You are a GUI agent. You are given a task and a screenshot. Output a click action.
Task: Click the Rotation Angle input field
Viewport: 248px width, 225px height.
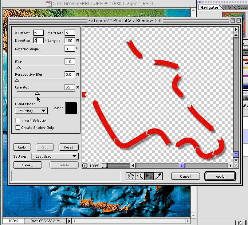click(70, 49)
